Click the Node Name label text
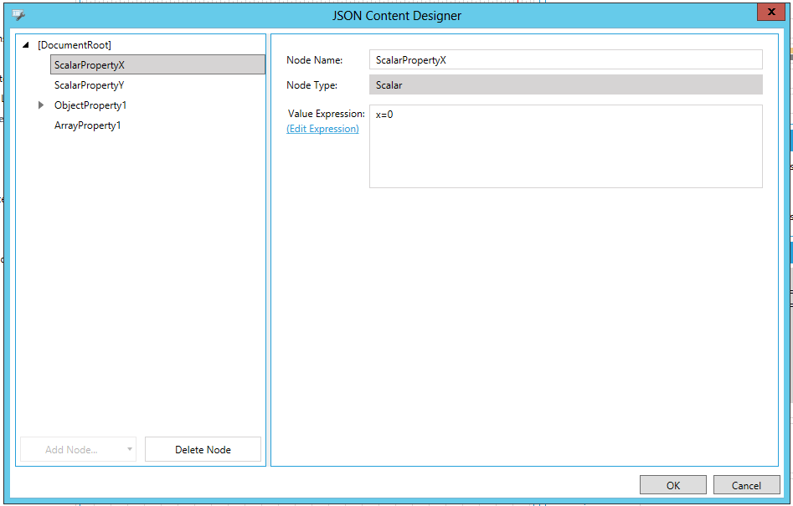The height and width of the screenshot is (506, 793). (x=315, y=60)
